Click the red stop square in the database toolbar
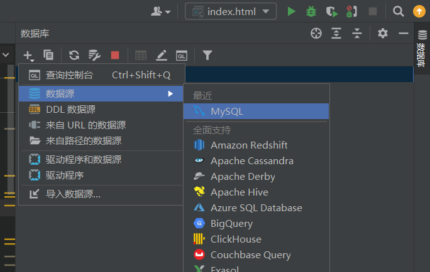Screen dimensions: 430x272 coord(115,55)
